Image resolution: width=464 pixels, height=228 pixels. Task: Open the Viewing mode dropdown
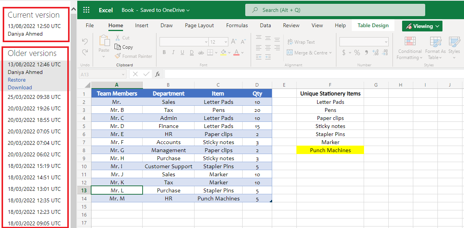(x=422, y=26)
